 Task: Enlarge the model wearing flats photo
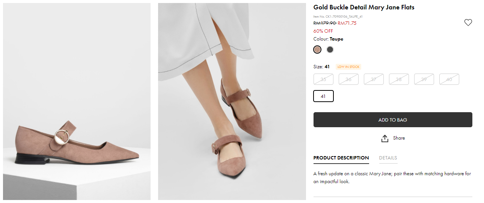click(232, 102)
